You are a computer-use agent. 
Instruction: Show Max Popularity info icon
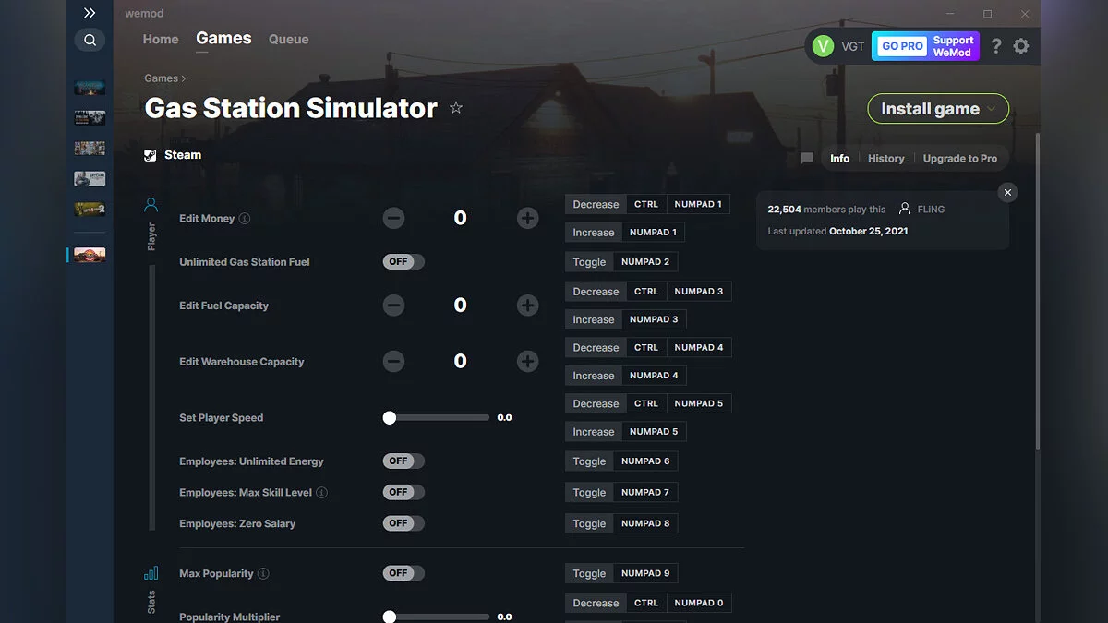(263, 574)
